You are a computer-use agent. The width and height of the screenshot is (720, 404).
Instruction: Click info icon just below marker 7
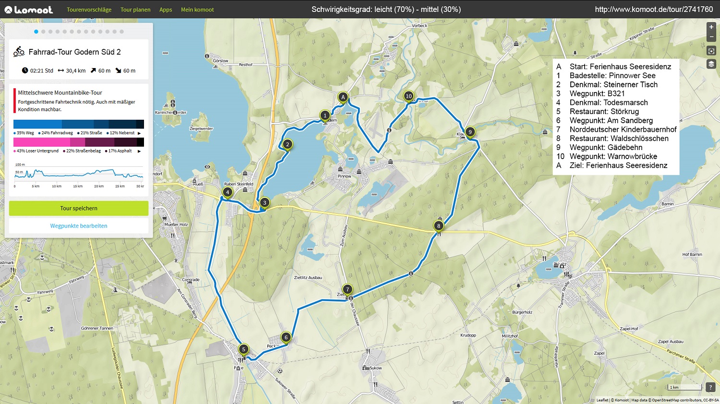pyautogui.click(x=351, y=298)
